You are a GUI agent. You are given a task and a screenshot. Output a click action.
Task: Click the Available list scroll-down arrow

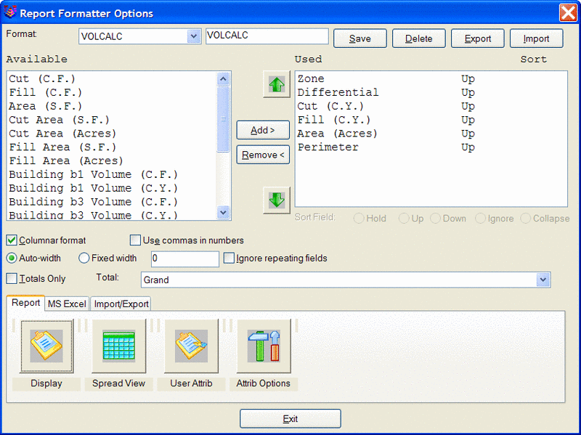tap(223, 212)
